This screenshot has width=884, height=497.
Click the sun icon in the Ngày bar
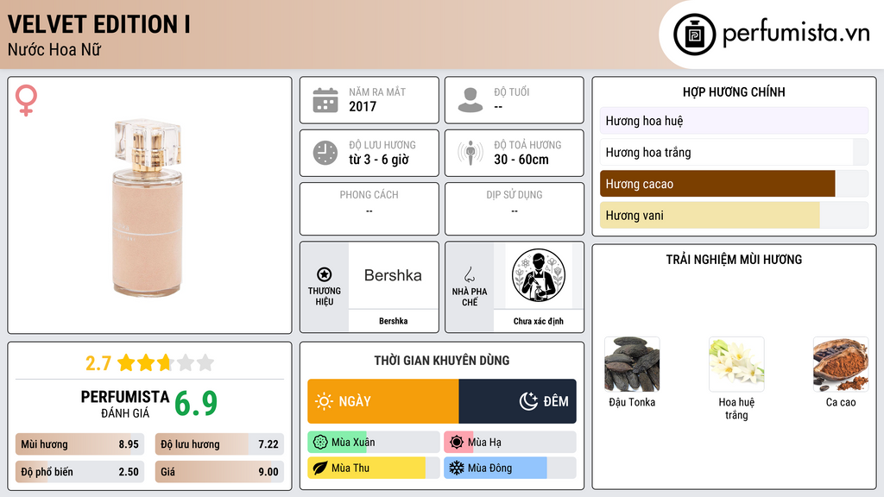(324, 401)
